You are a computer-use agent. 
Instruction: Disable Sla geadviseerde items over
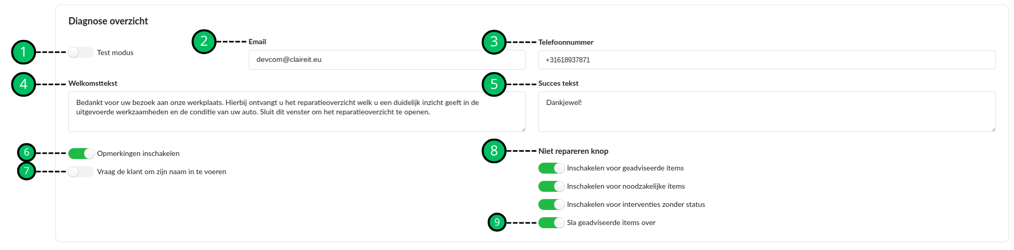pos(551,222)
